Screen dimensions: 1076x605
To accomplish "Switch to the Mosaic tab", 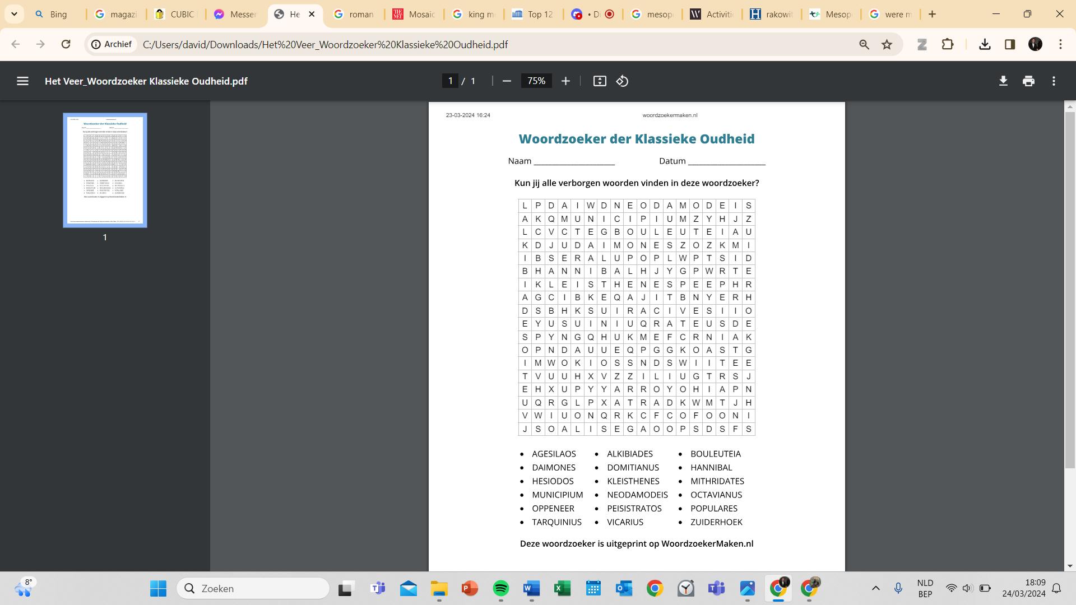I will pyautogui.click(x=415, y=14).
